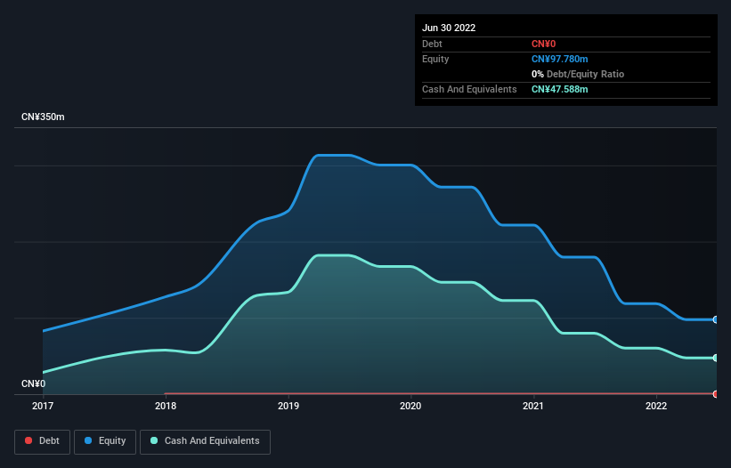Click the 0% Debt/Equity Ratio text
Screen dimensions: 731x468
578,74
